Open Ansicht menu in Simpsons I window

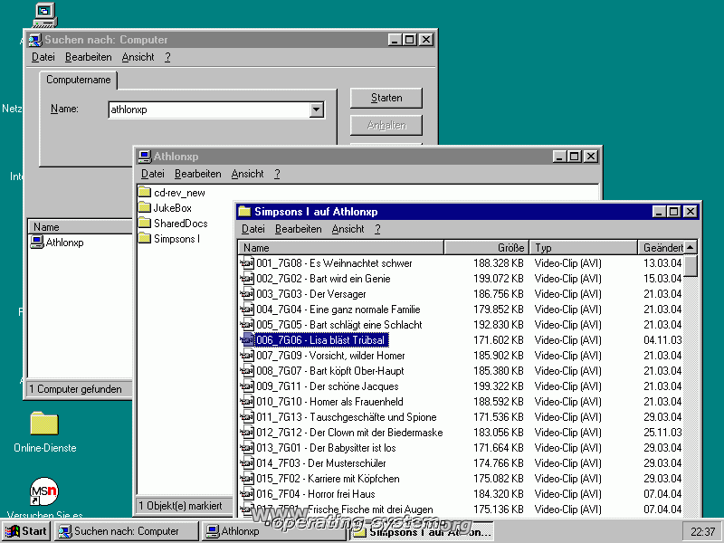coord(348,229)
